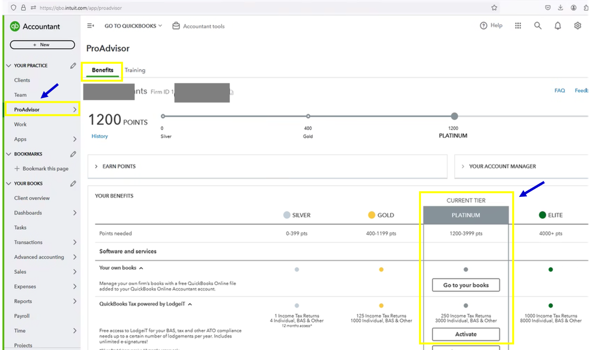
Task: Click the + New button
Action: (x=42, y=45)
